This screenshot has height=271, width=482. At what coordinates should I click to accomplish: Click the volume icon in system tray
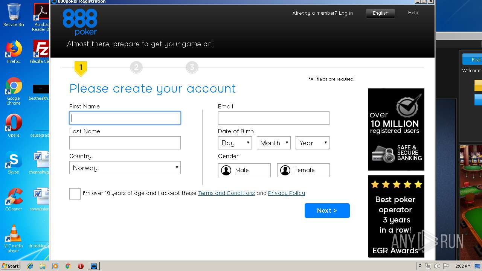pos(437,266)
